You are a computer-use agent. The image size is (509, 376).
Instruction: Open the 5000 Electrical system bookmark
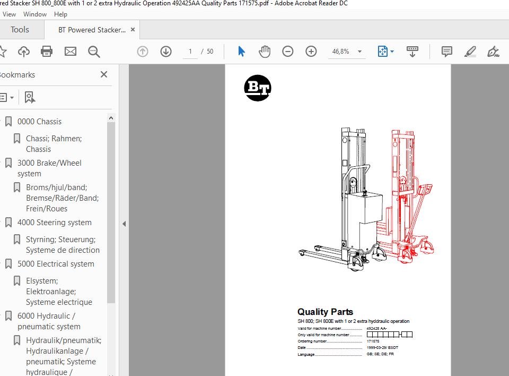[x=56, y=264]
